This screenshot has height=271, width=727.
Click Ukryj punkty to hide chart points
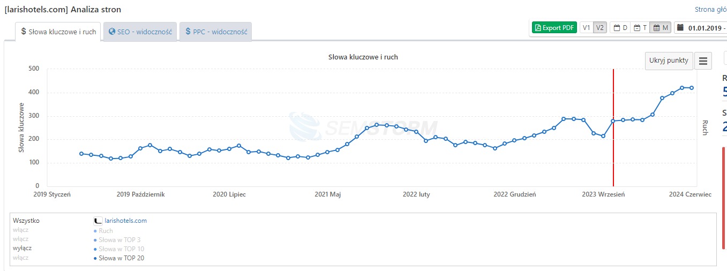click(669, 61)
